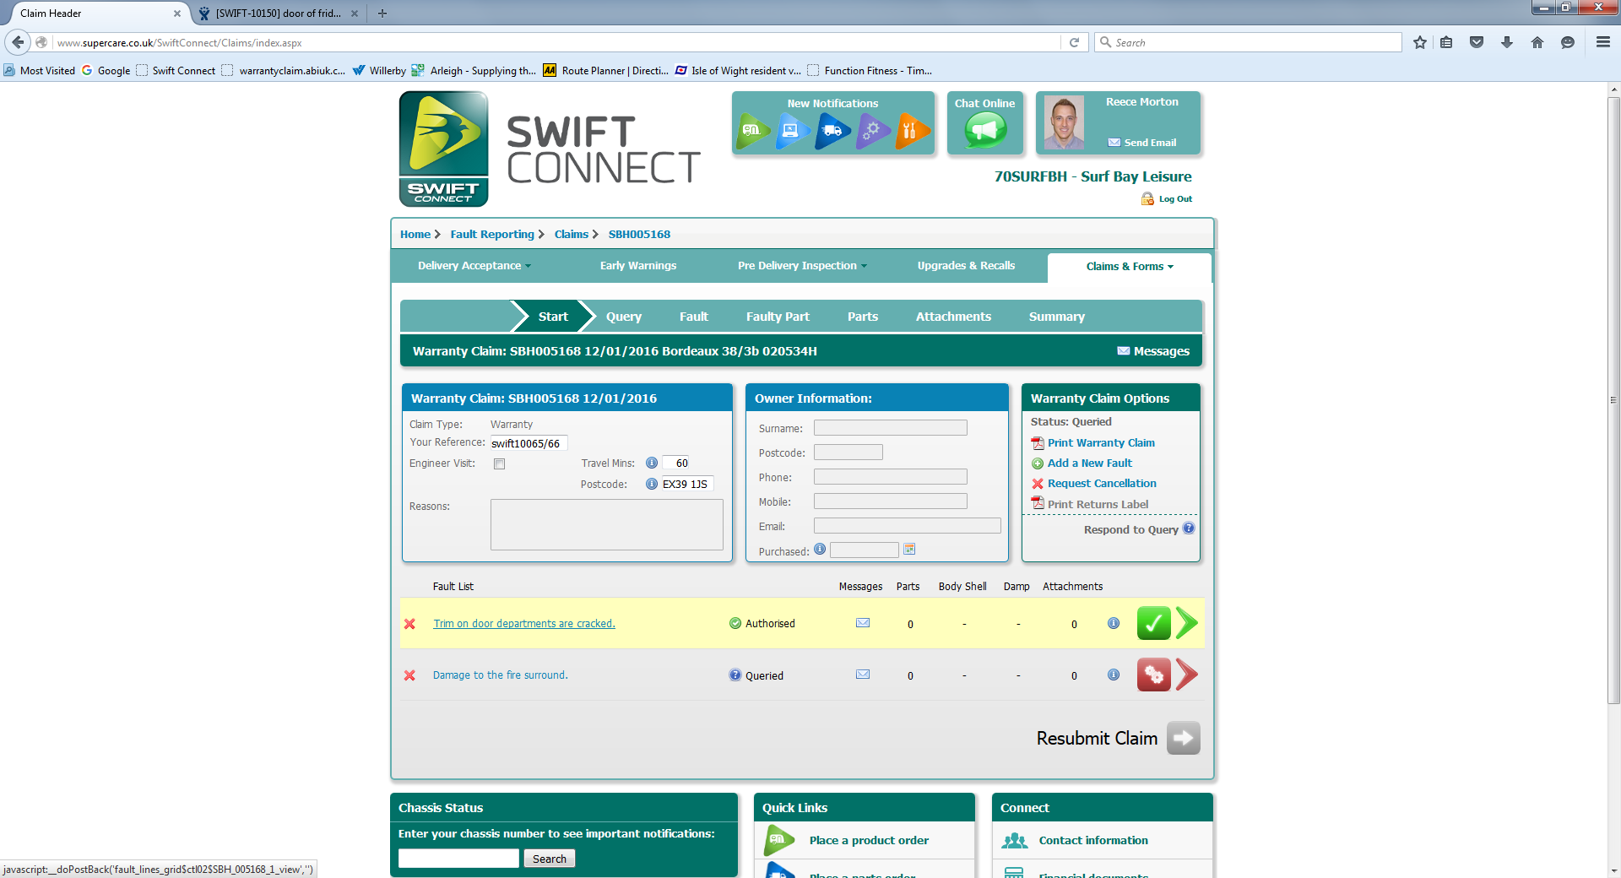This screenshot has width=1621, height=878.
Task: Expand Pre Delivery Inspection dropdown
Action: click(802, 265)
